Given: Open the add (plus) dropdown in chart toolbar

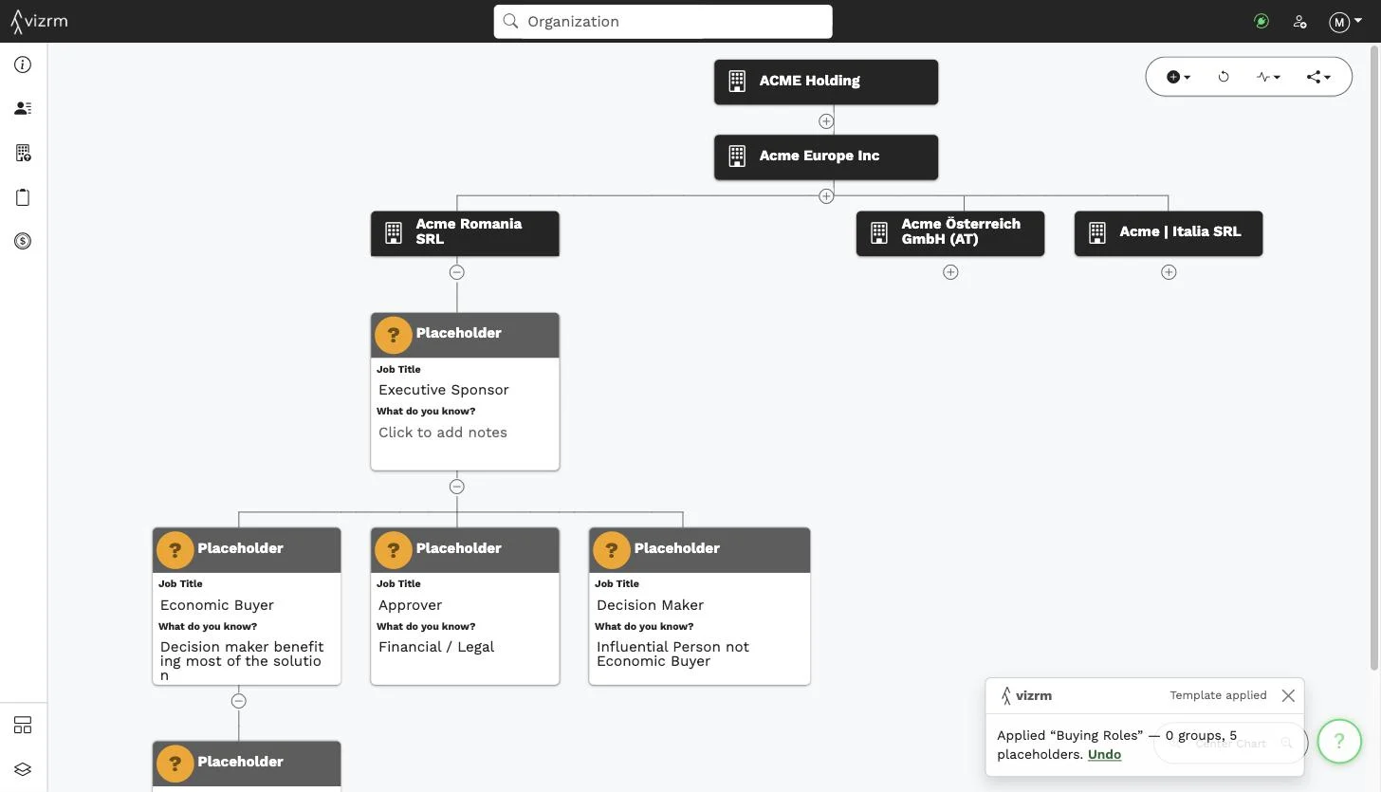Looking at the screenshot, I should pos(1178,77).
